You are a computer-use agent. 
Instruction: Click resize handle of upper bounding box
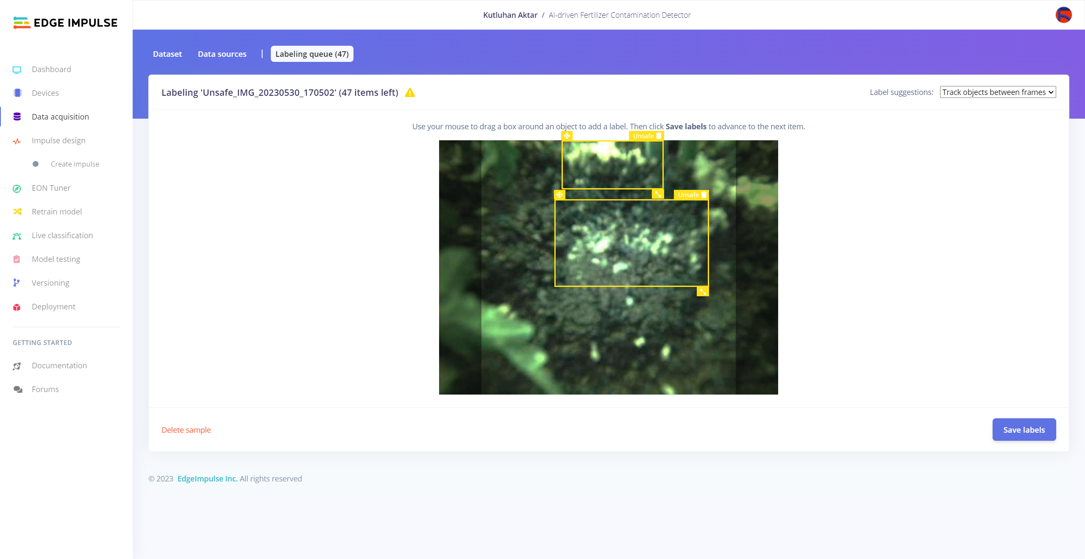point(658,194)
